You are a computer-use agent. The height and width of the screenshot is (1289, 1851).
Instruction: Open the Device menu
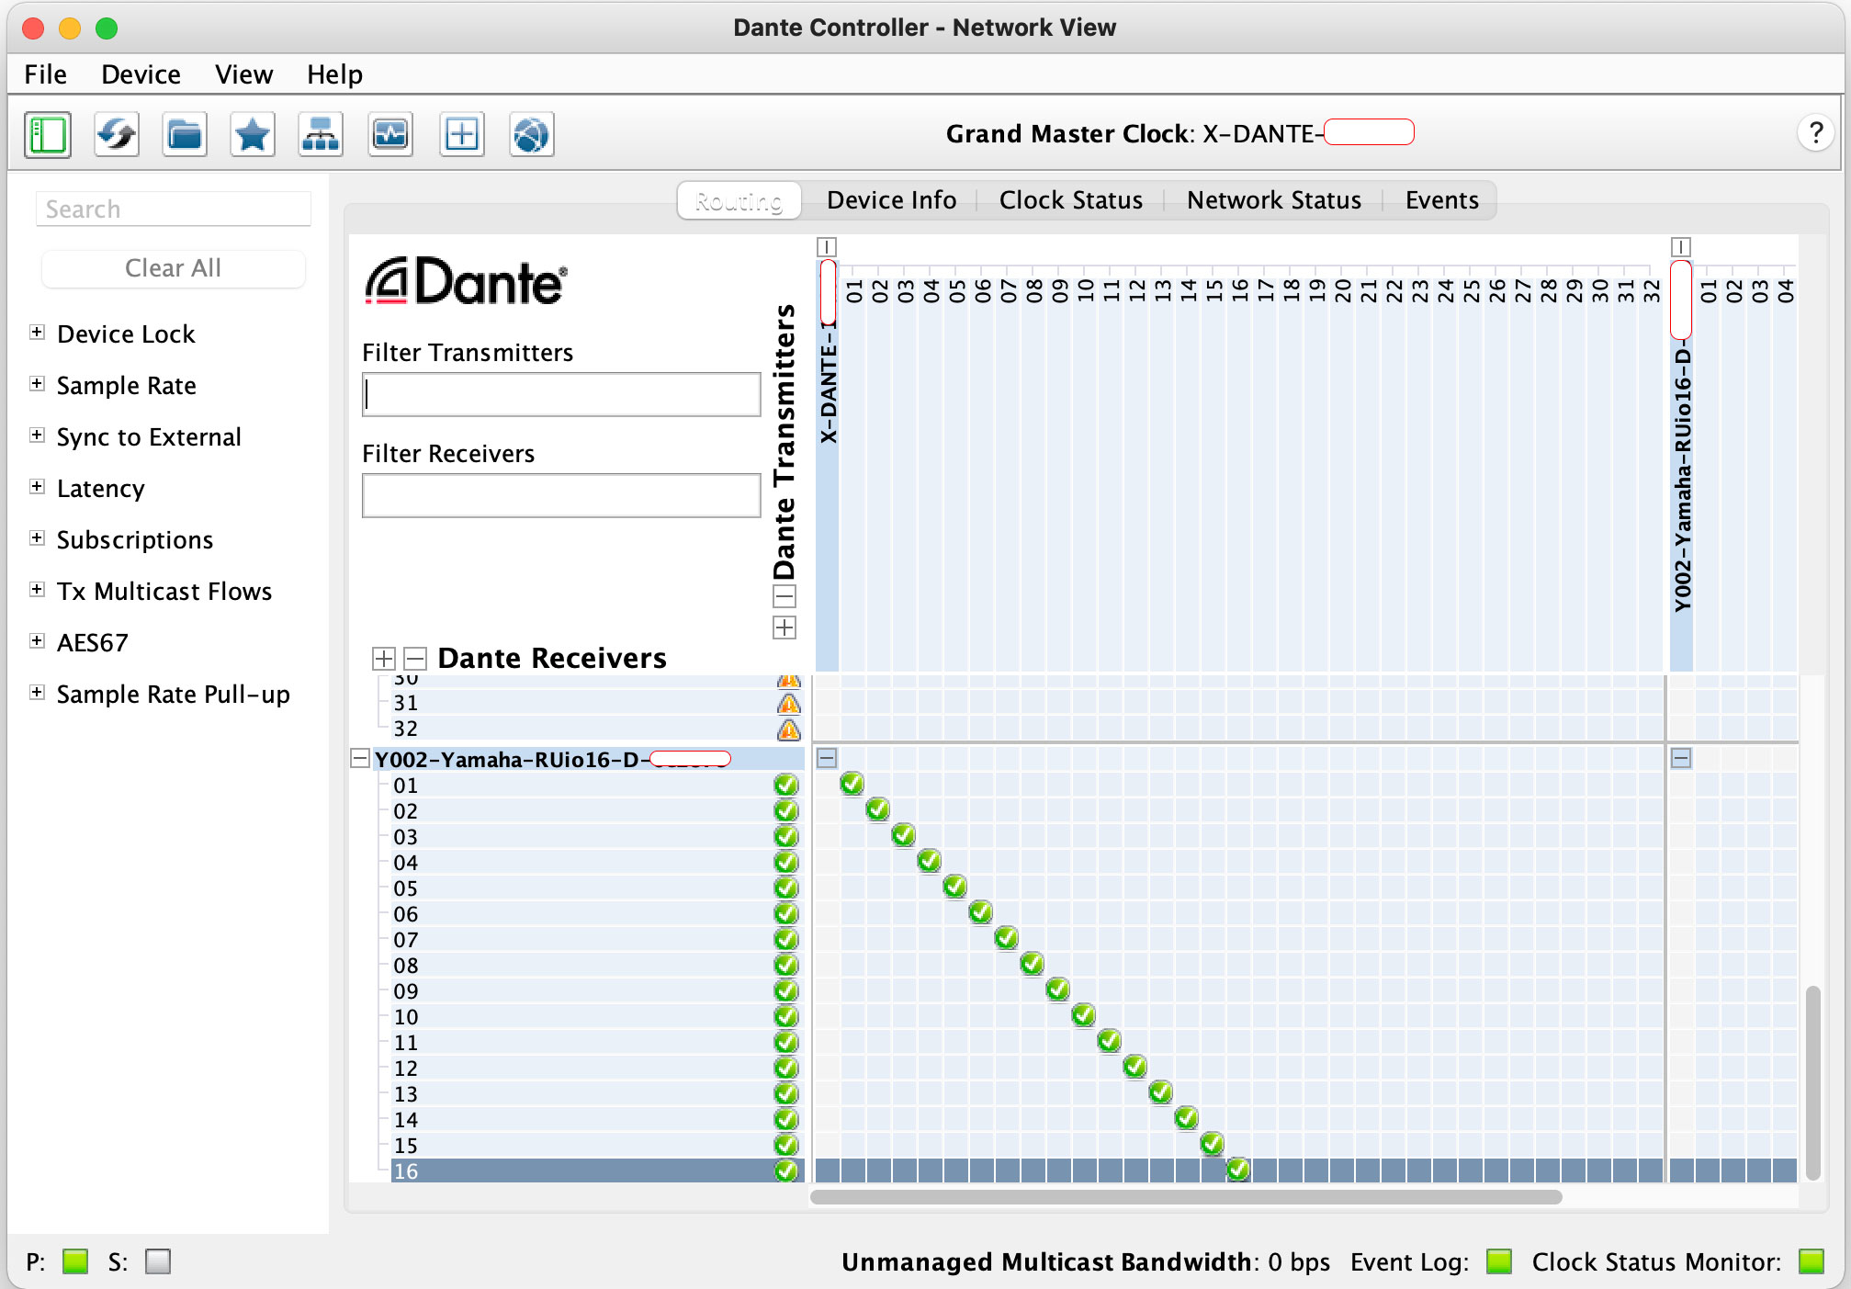click(x=141, y=74)
